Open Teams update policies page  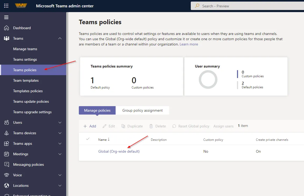(x=31, y=101)
